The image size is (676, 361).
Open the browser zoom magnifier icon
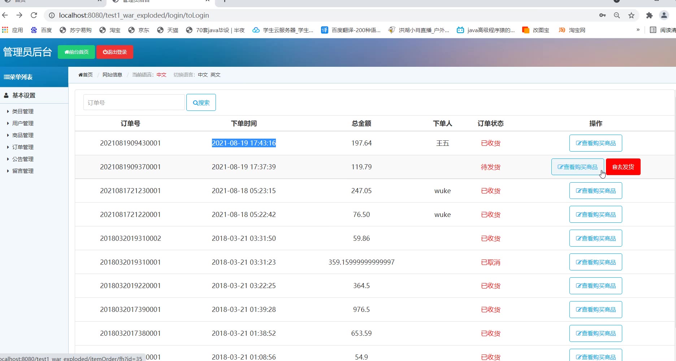tap(617, 15)
